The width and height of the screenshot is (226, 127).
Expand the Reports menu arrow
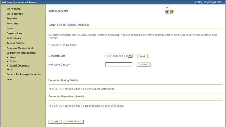point(5,70)
